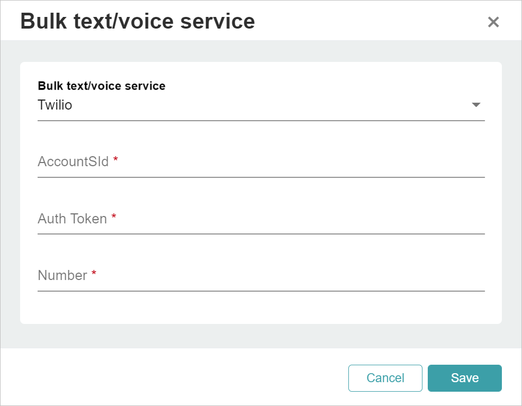Select the Number placeholder text

[62, 276]
